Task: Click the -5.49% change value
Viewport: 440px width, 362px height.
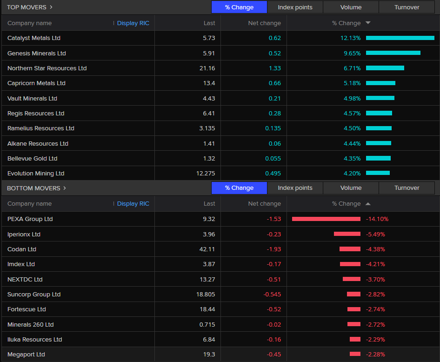Action: (x=375, y=234)
